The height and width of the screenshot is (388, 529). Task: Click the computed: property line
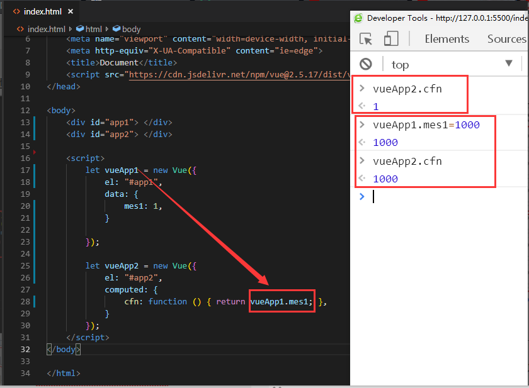[x=131, y=290]
